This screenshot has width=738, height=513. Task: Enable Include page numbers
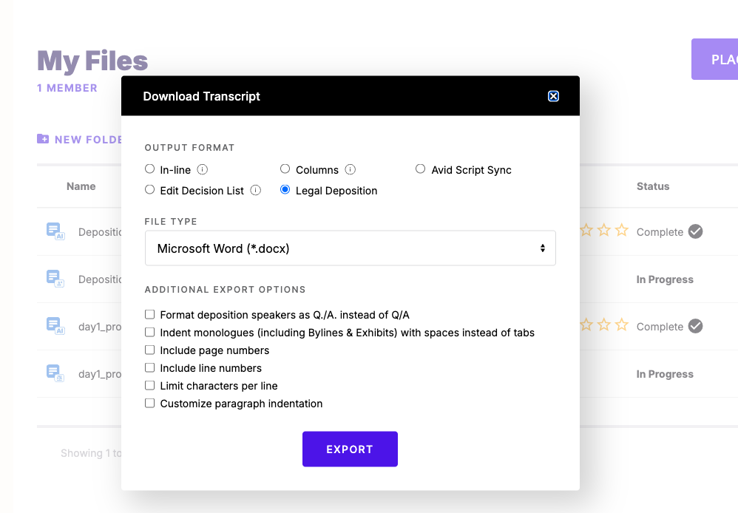point(149,350)
